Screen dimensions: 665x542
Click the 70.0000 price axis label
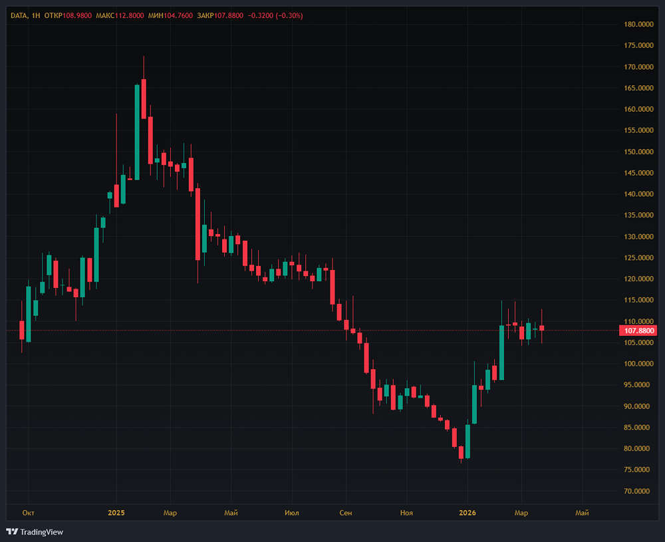click(x=636, y=491)
